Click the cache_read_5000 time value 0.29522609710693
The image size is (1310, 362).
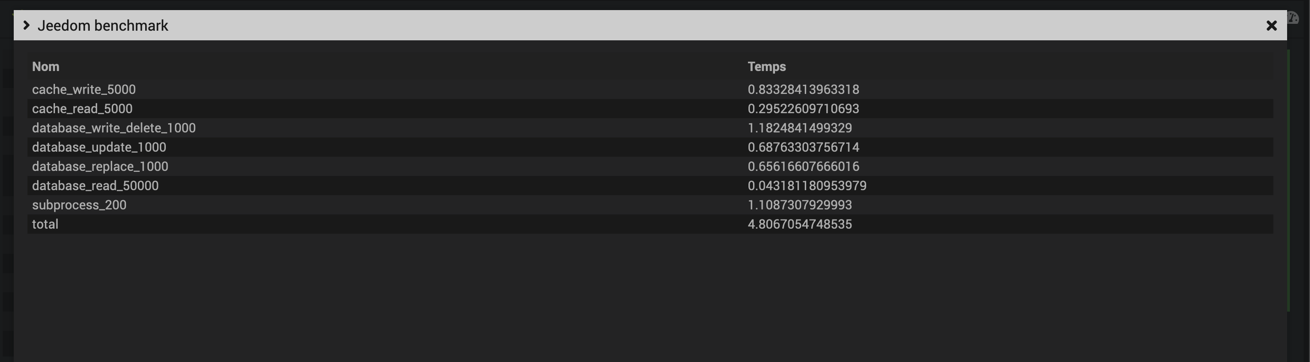(803, 109)
